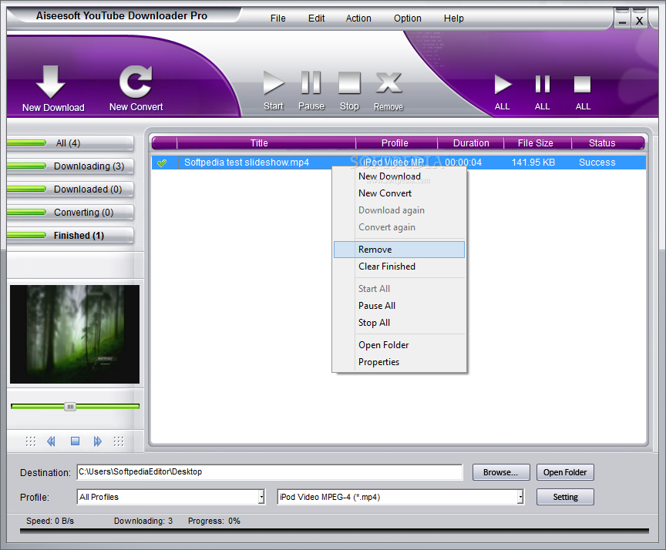Minimize the application window
The height and width of the screenshot is (550, 666).
[622, 20]
